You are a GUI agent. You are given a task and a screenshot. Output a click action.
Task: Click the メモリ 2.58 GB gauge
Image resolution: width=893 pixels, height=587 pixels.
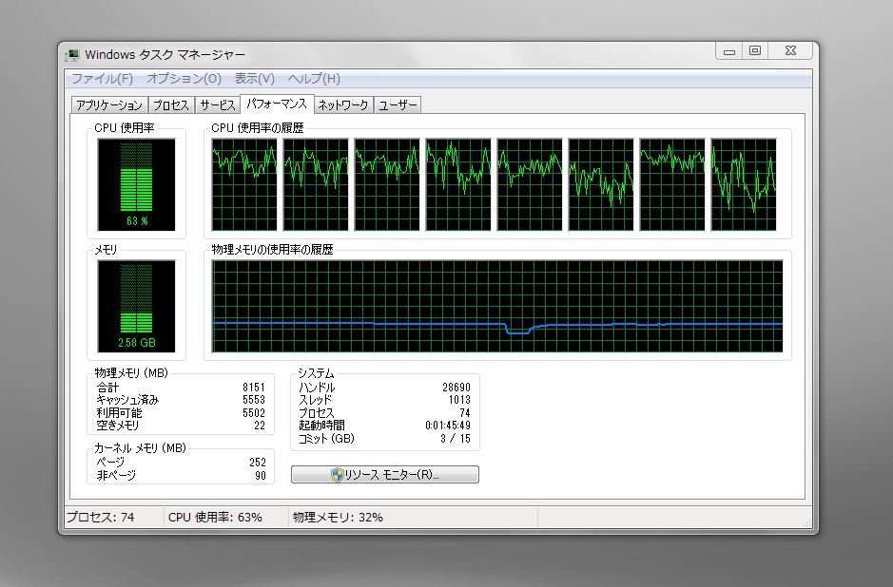tap(136, 307)
